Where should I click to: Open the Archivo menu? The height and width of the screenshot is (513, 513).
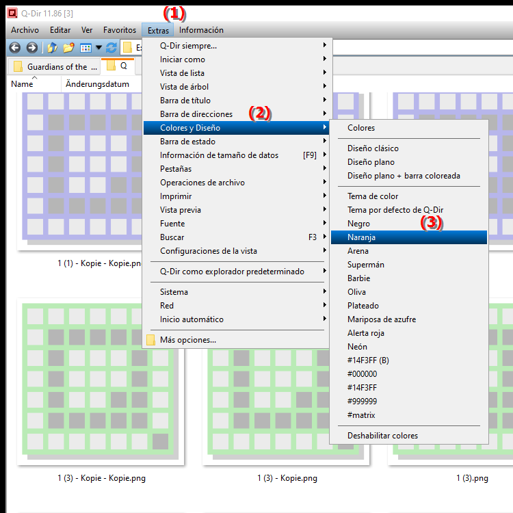(25, 30)
